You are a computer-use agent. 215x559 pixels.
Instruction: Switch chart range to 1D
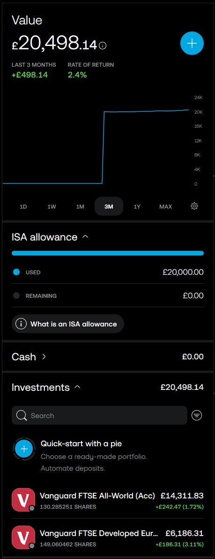[23, 206]
